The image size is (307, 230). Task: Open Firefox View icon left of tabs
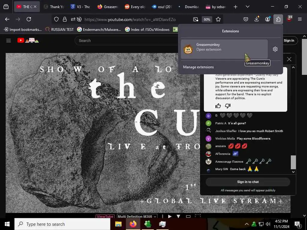click(x=6, y=7)
